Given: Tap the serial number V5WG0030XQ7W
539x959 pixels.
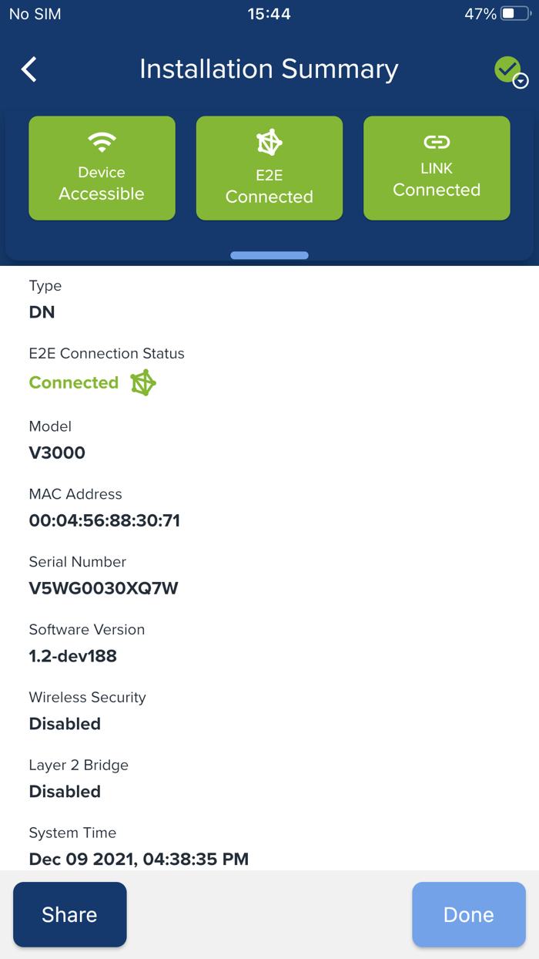Looking at the screenshot, I should click(103, 588).
